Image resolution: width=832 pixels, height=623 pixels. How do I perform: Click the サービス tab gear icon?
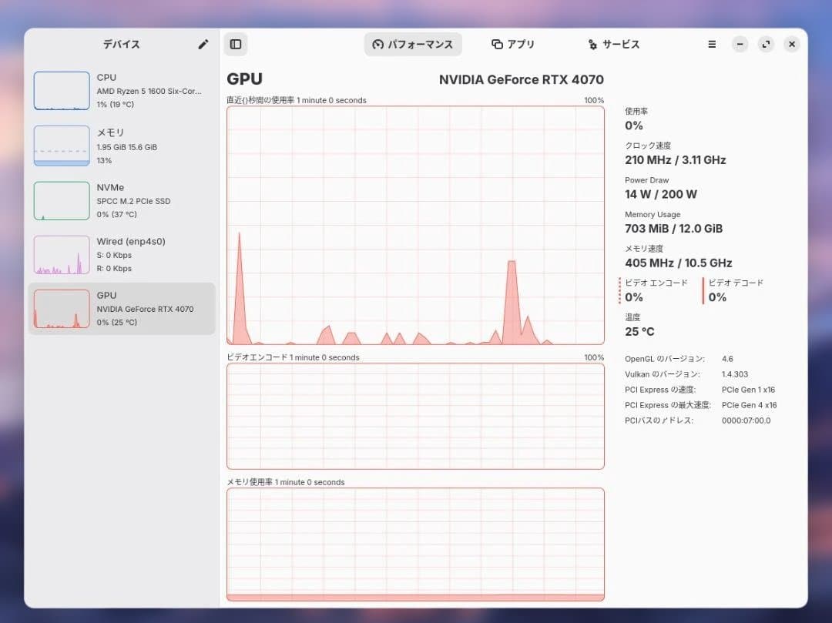click(x=592, y=44)
